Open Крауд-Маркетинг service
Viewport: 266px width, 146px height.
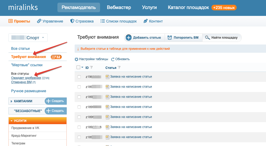tap(24, 136)
